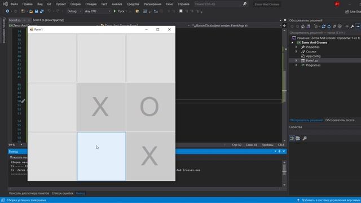Screen dimensions: 361x203
Task: Click the highlighted bottom-middle game cell
Action: pyautogui.click(x=102, y=156)
